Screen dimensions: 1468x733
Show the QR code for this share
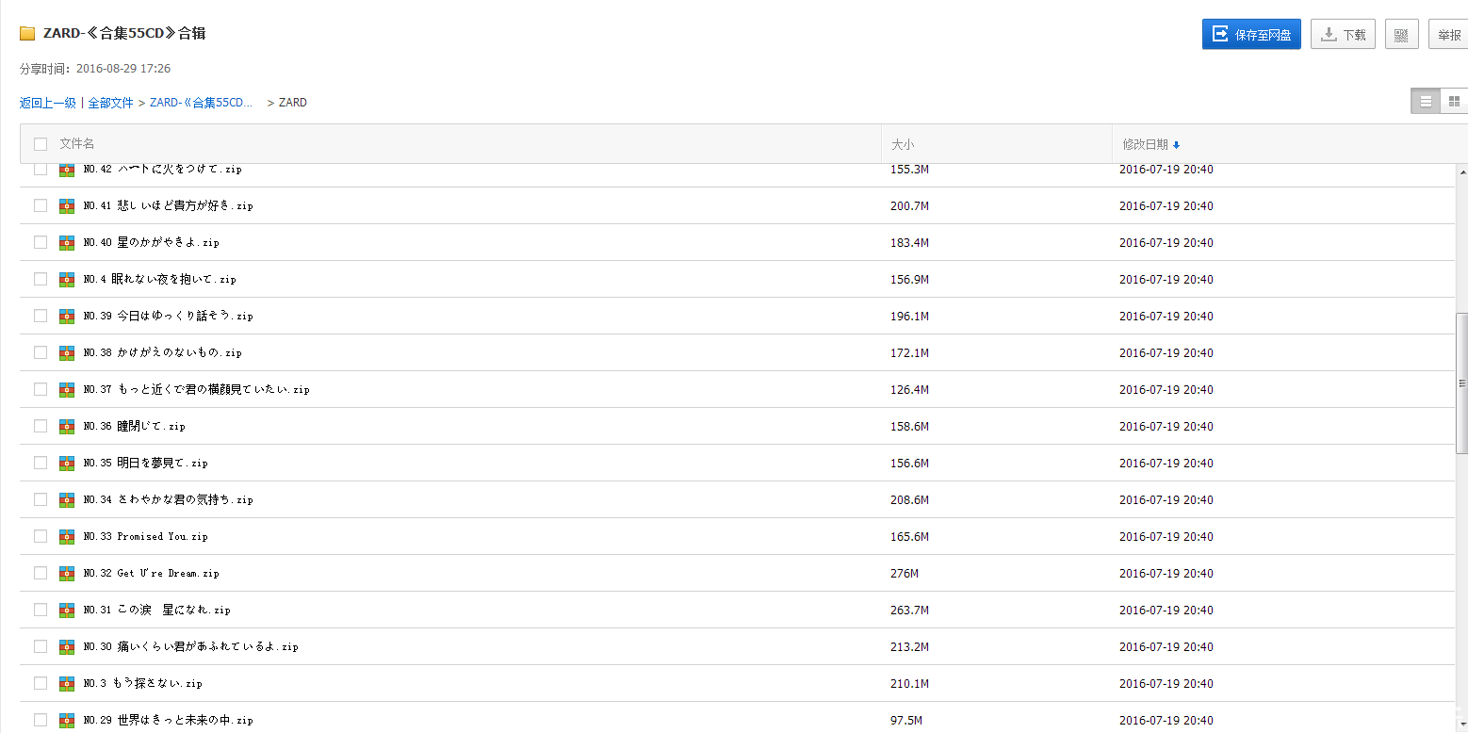(1402, 35)
